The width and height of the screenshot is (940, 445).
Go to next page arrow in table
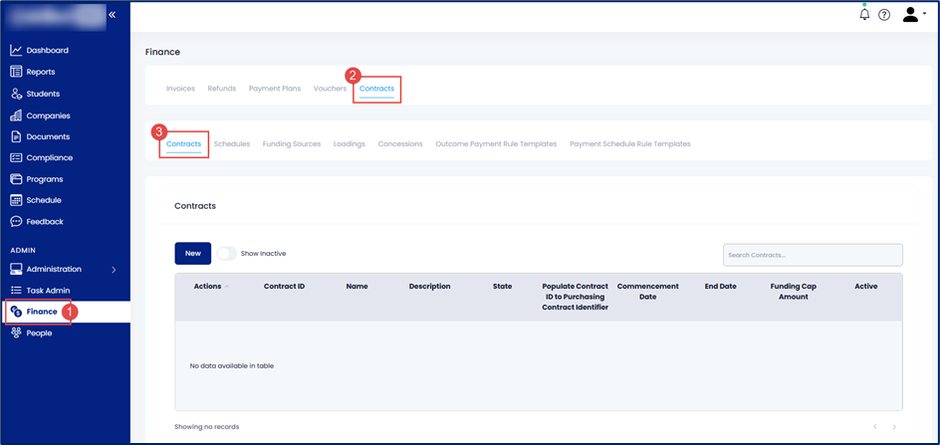click(894, 427)
